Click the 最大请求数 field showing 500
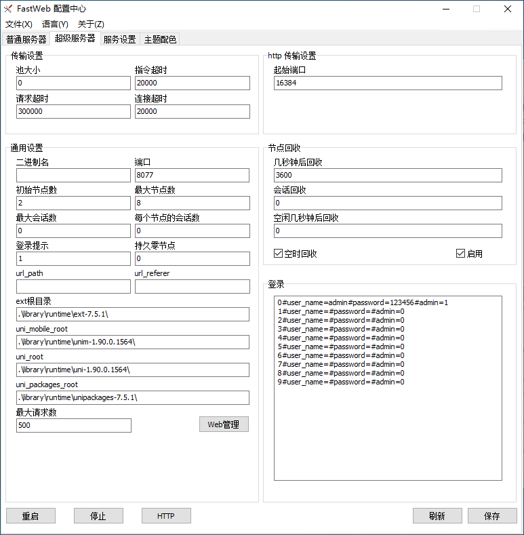The height and width of the screenshot is (535, 524). (x=74, y=425)
